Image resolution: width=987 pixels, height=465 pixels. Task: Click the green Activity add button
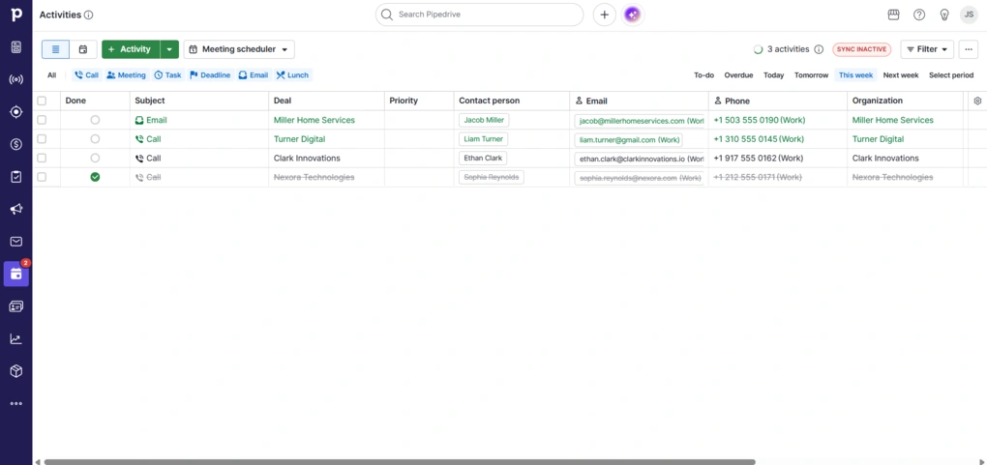pos(131,49)
